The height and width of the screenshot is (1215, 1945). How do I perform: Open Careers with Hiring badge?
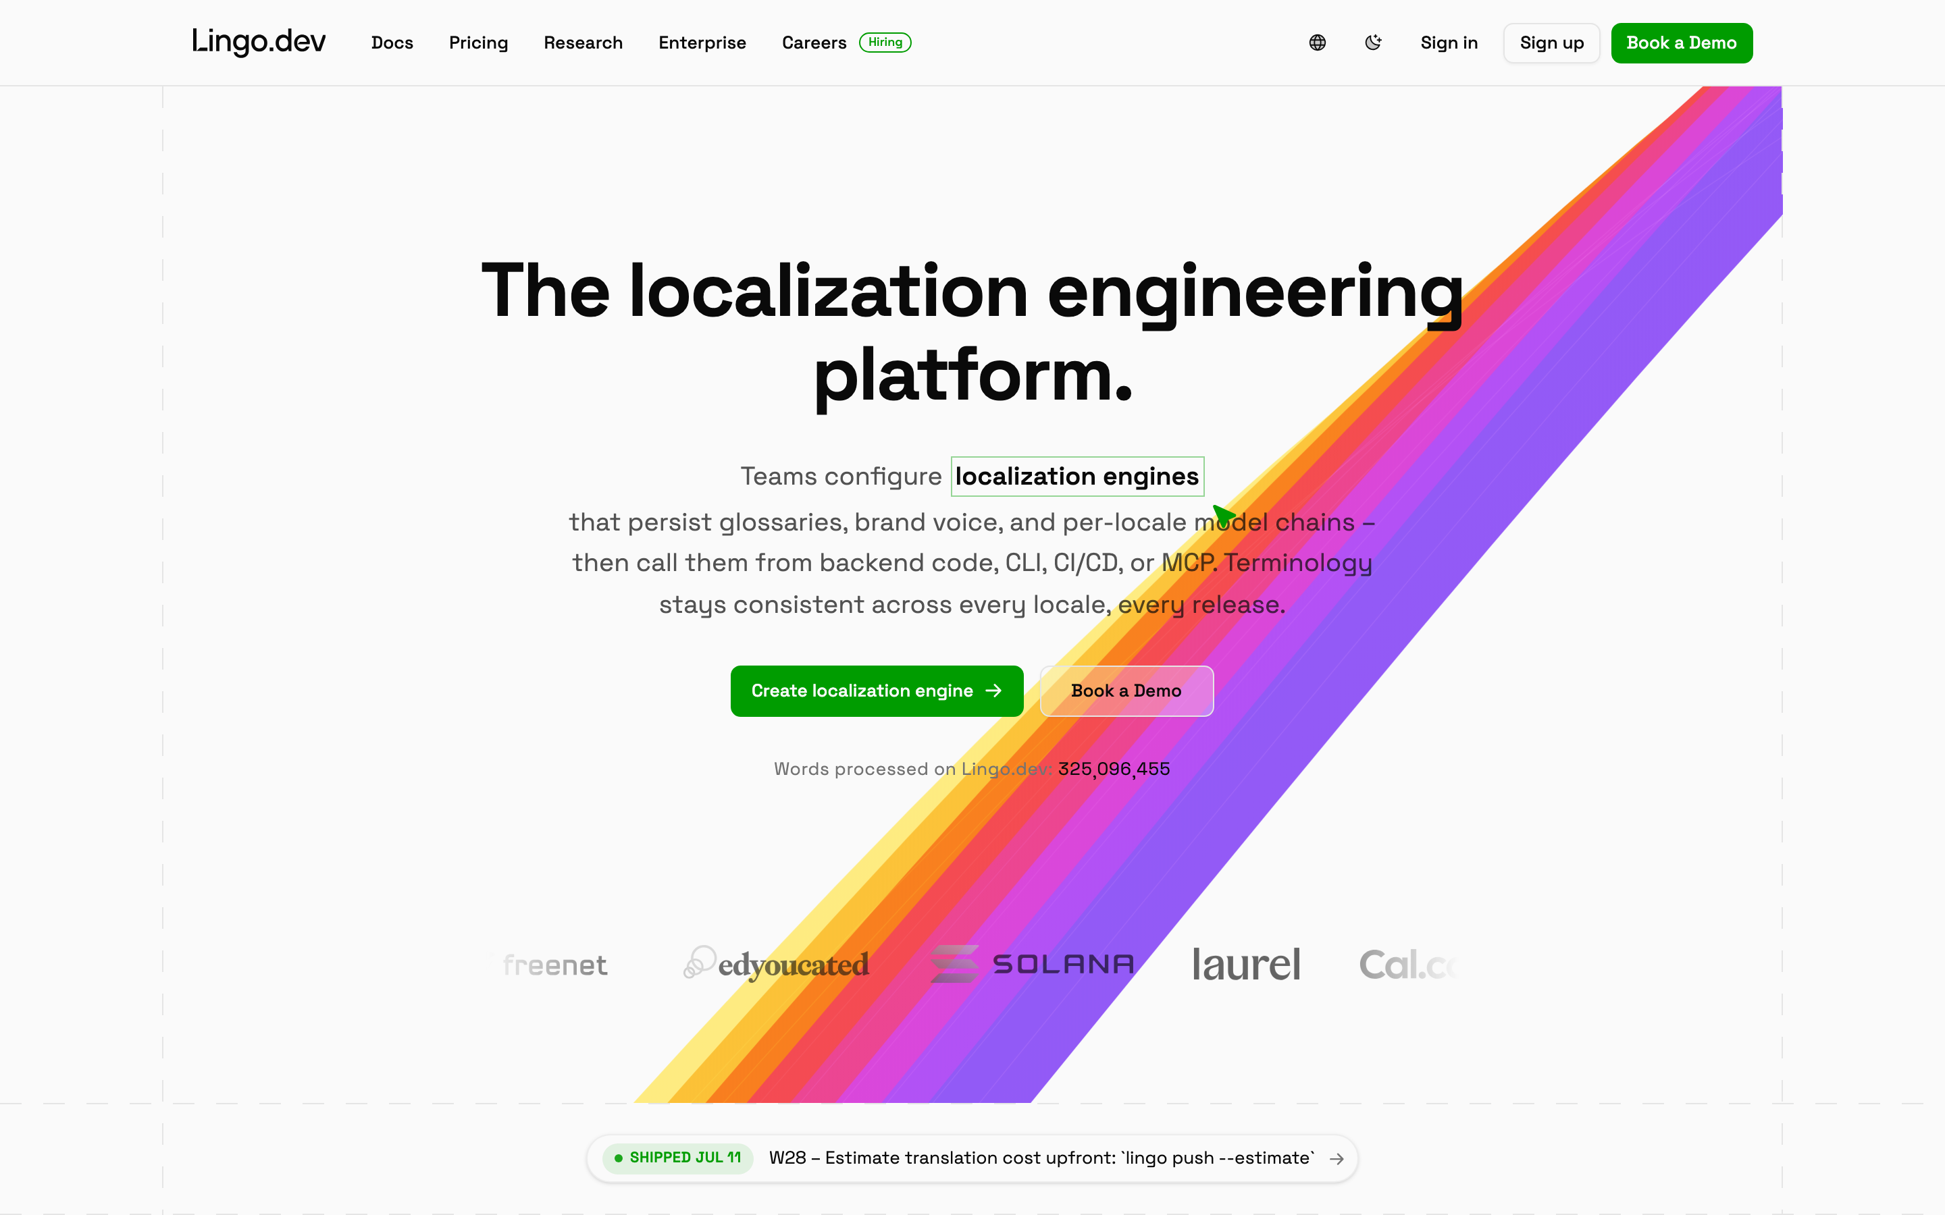pyautogui.click(x=846, y=43)
